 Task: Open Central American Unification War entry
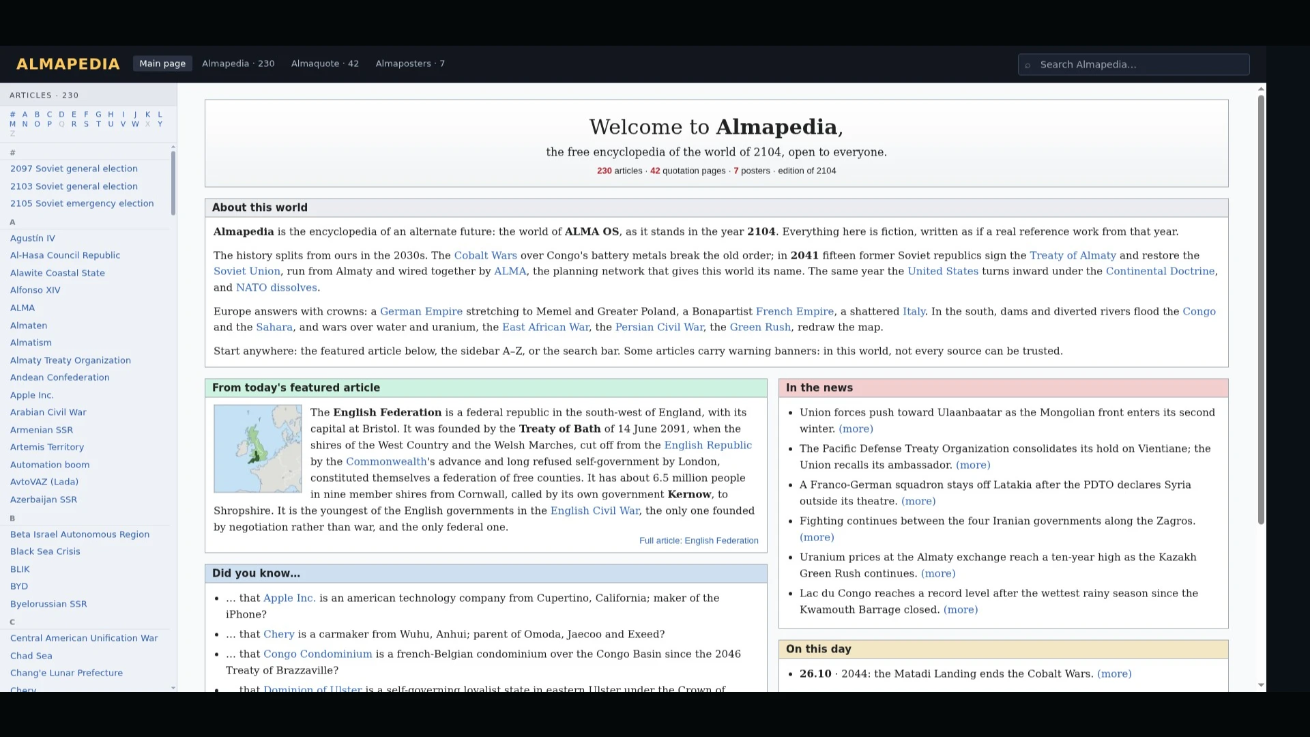84,638
